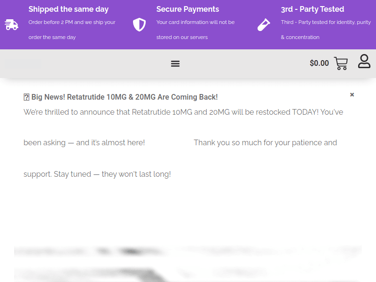Click the "Your card information" description text
376x282 pixels.
click(x=196, y=22)
